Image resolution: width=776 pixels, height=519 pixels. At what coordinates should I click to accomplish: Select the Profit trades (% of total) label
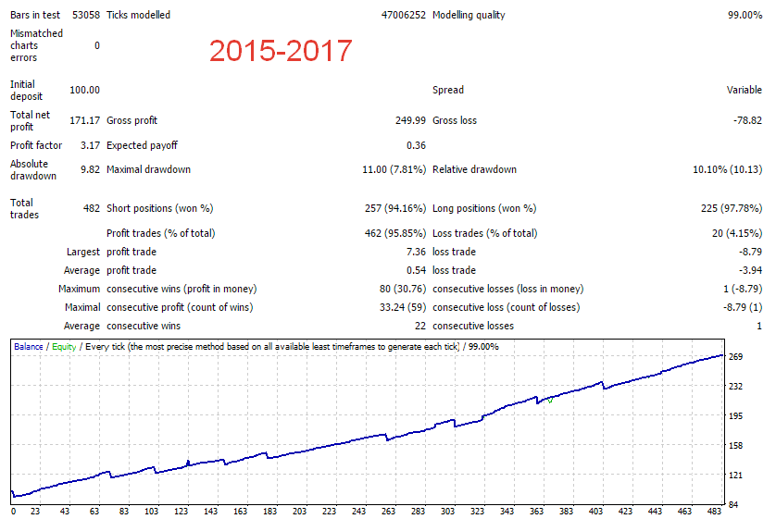point(161,233)
